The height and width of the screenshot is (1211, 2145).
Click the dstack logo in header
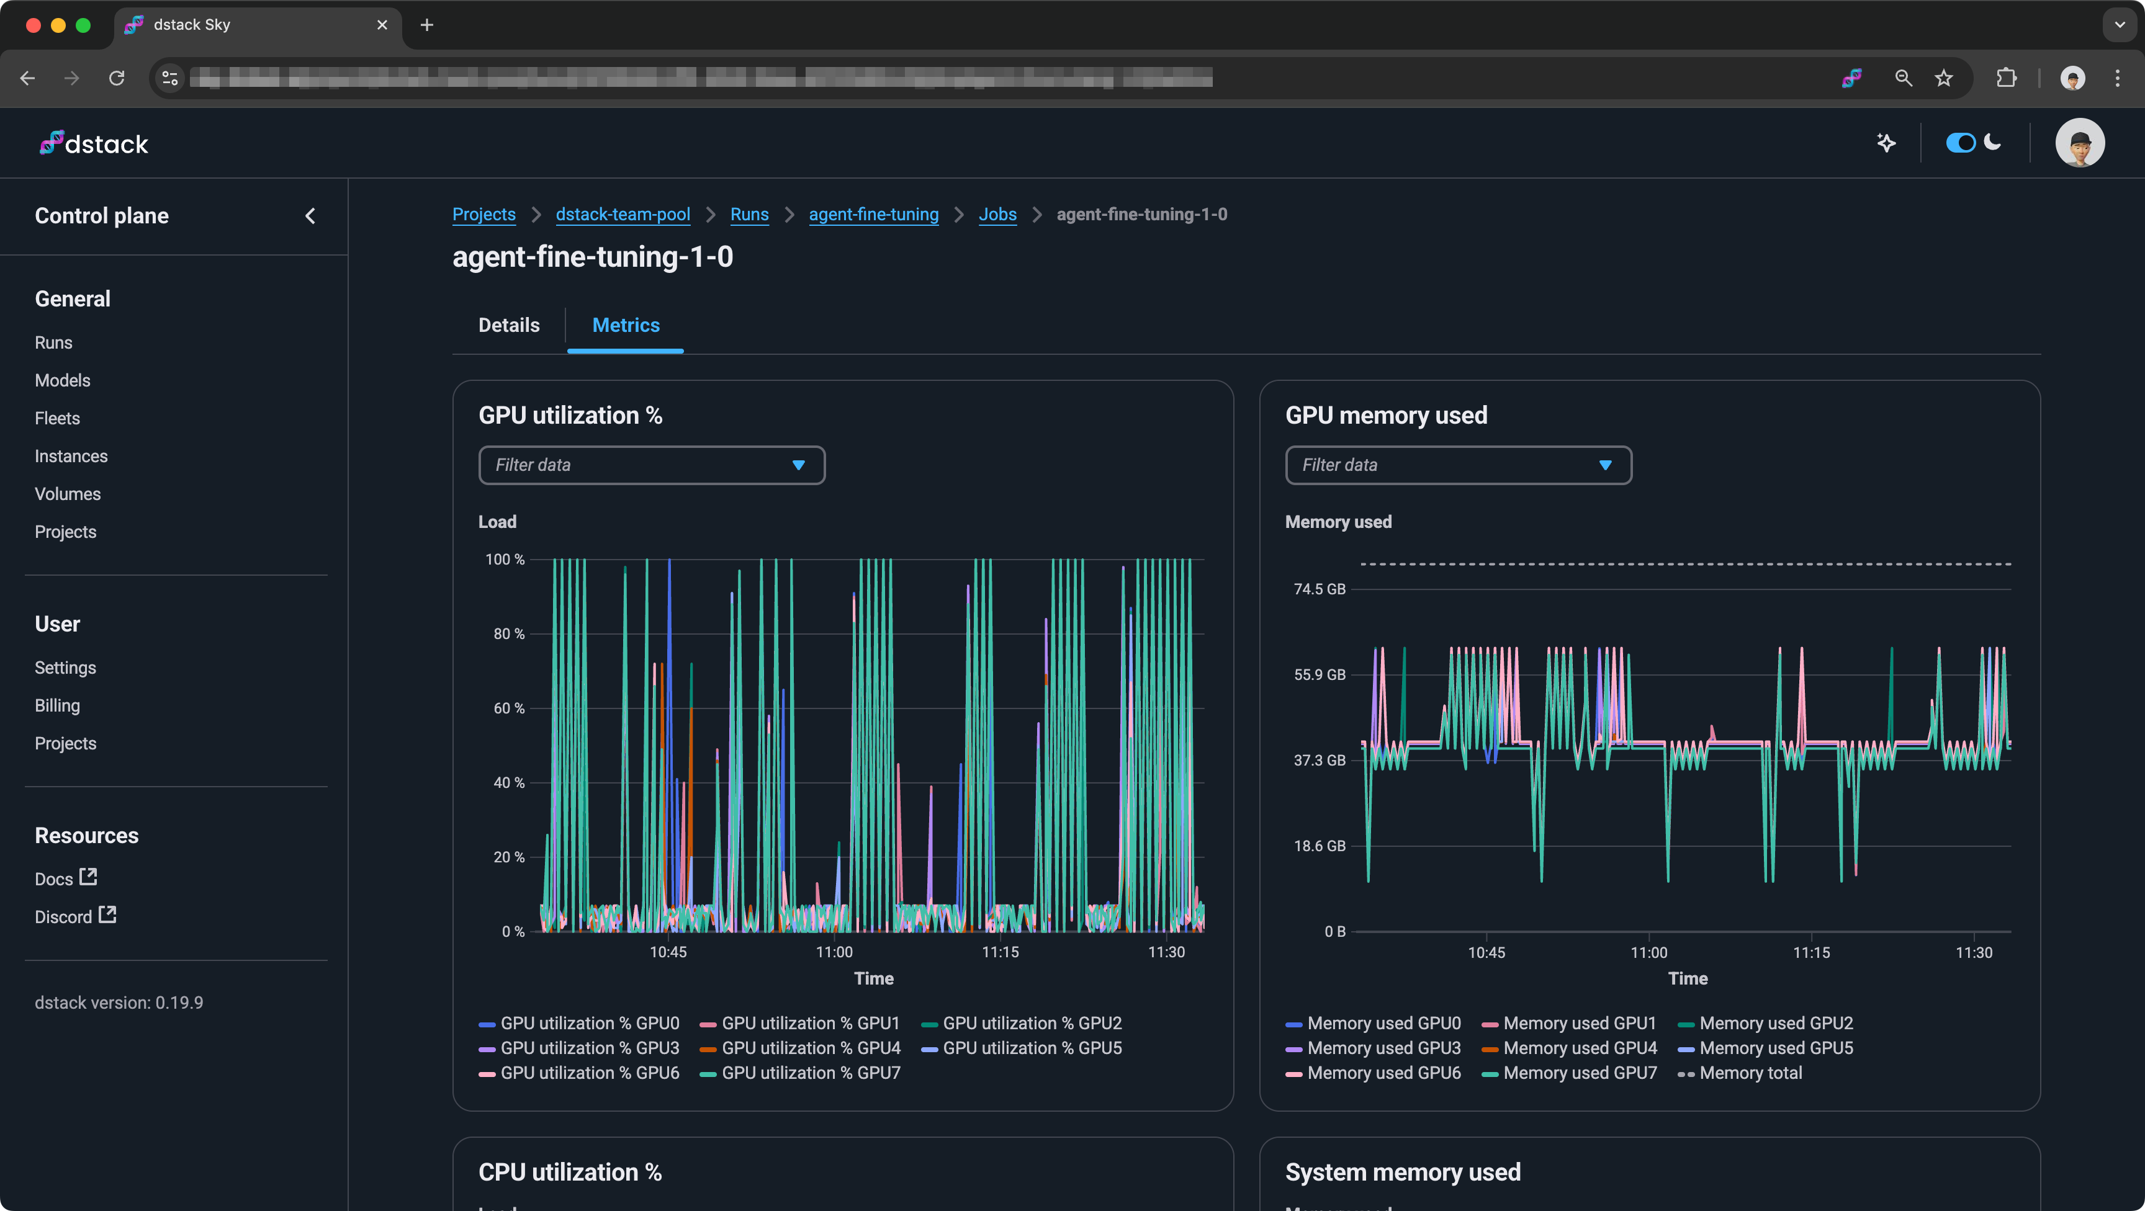click(x=93, y=143)
